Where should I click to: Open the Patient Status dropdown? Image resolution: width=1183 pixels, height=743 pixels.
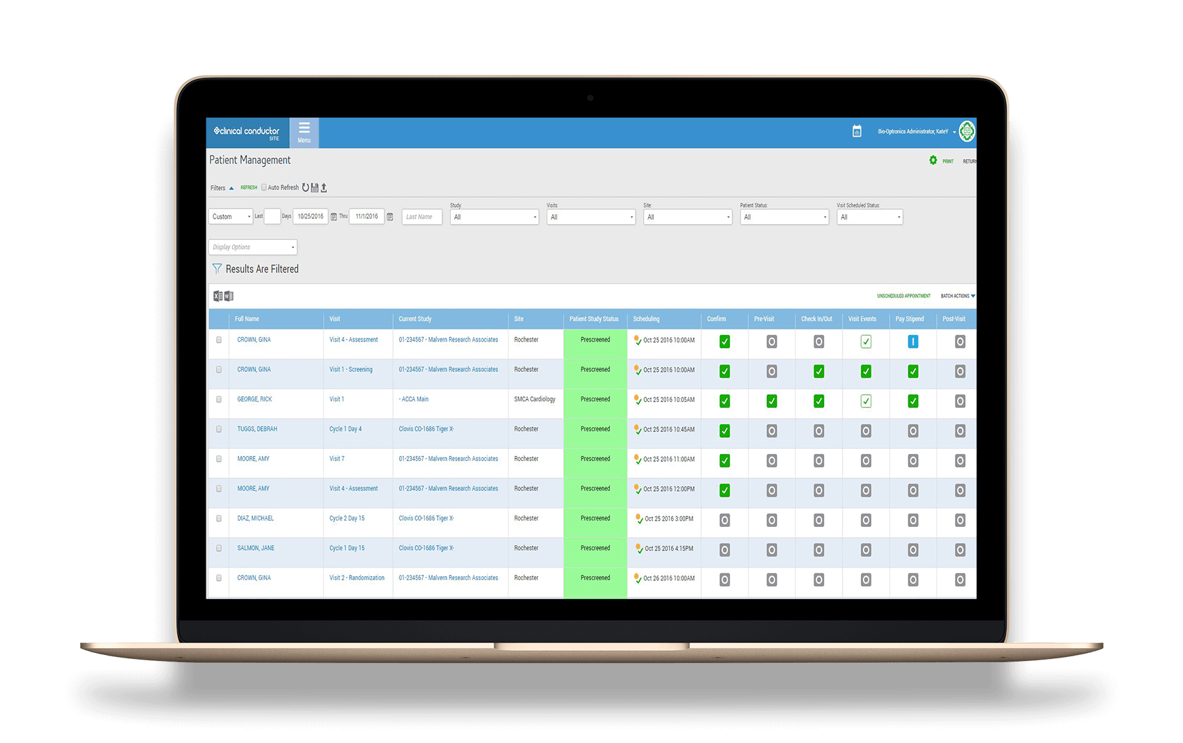pyautogui.click(x=784, y=217)
